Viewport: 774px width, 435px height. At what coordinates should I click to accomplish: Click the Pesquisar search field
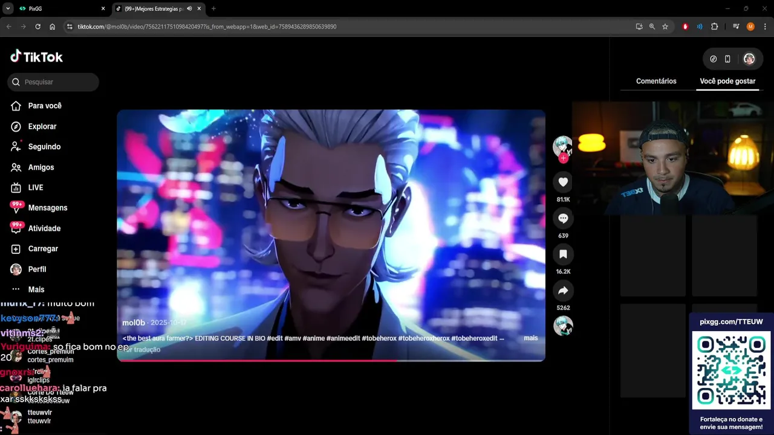click(53, 82)
